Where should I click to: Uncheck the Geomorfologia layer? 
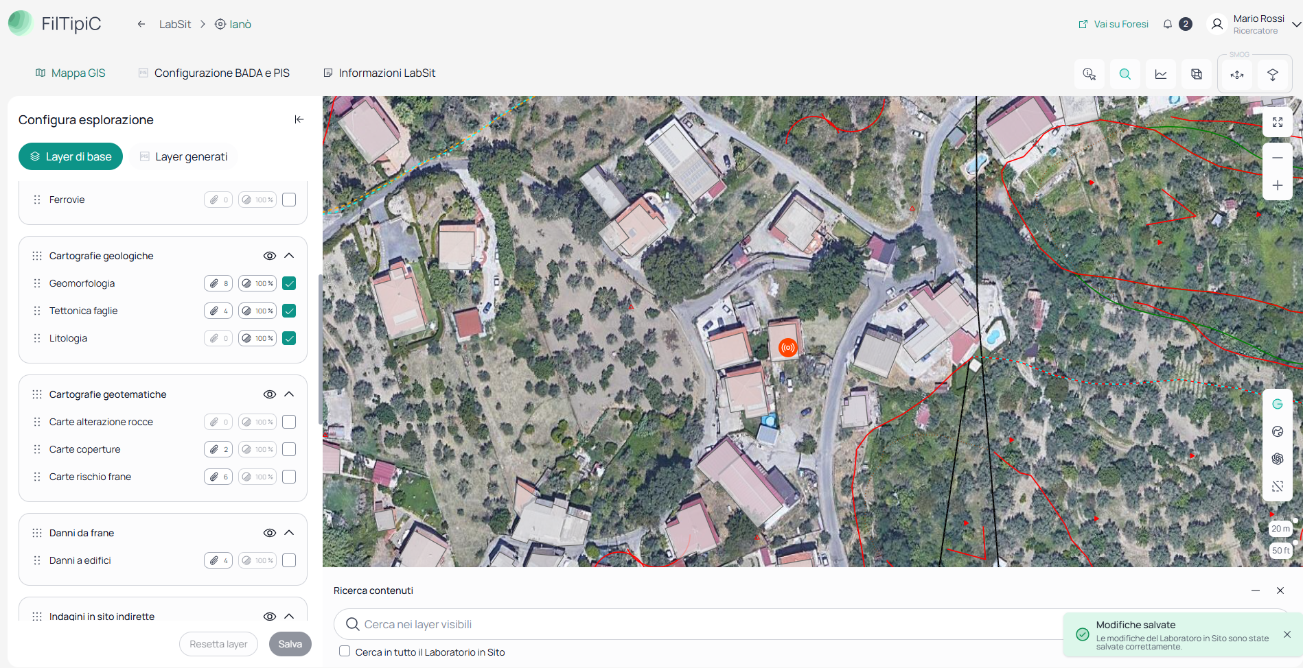coord(289,283)
